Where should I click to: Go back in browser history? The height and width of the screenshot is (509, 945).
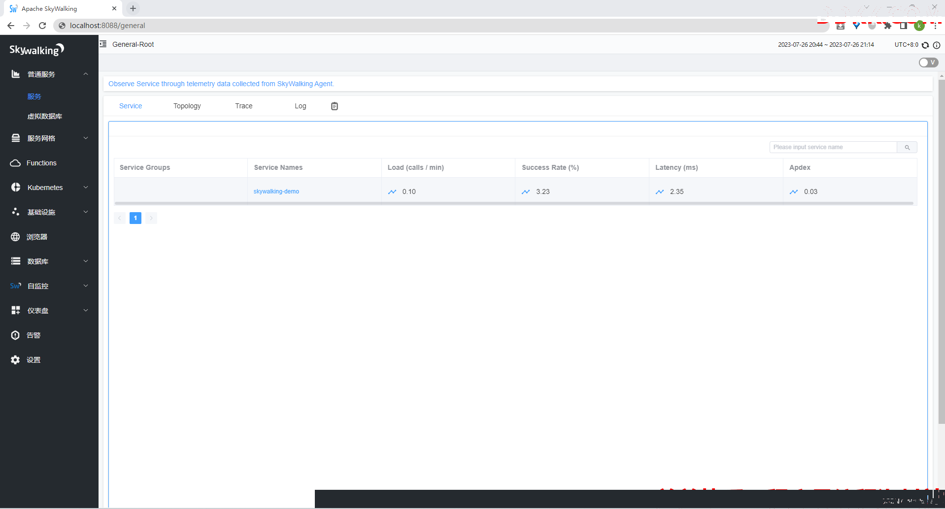[11, 26]
